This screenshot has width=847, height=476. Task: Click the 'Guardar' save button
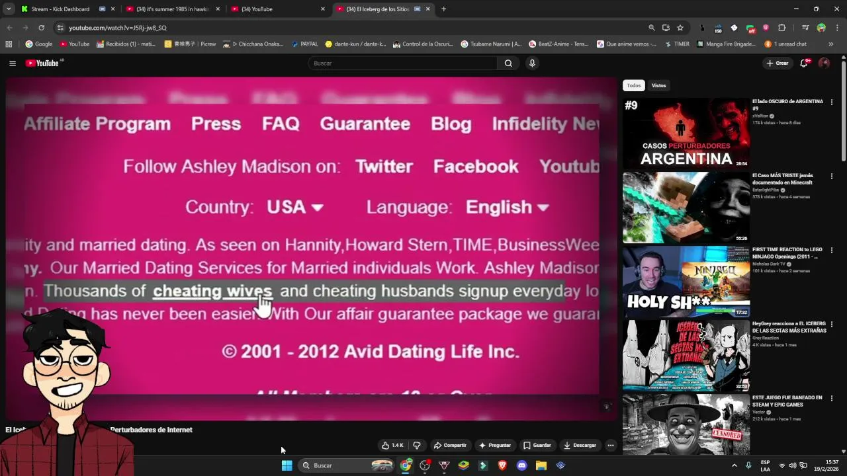[537, 446]
